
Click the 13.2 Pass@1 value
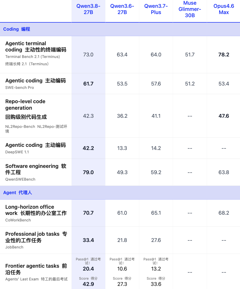[156, 269]
